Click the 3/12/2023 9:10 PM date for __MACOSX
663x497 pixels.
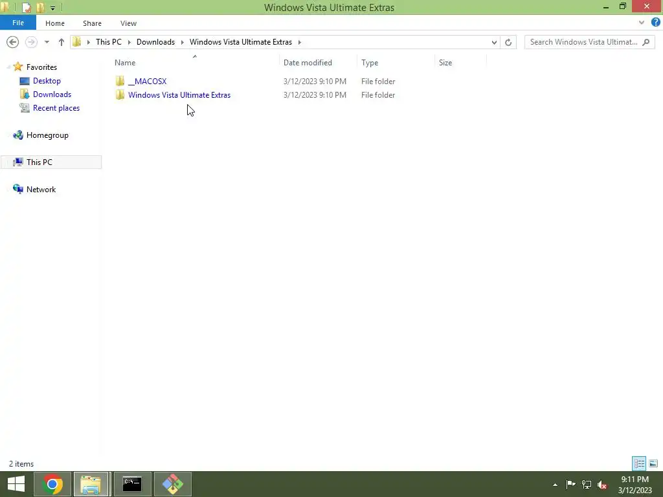[315, 81]
